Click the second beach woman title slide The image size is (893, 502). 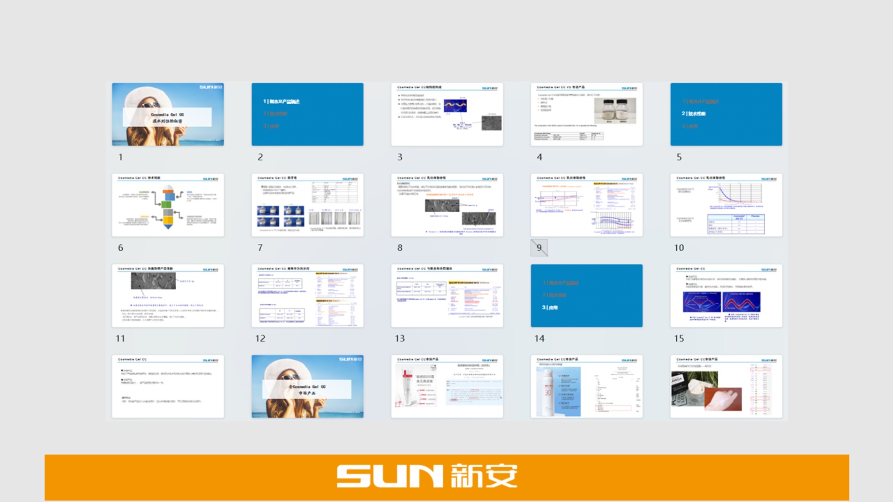[x=307, y=386]
